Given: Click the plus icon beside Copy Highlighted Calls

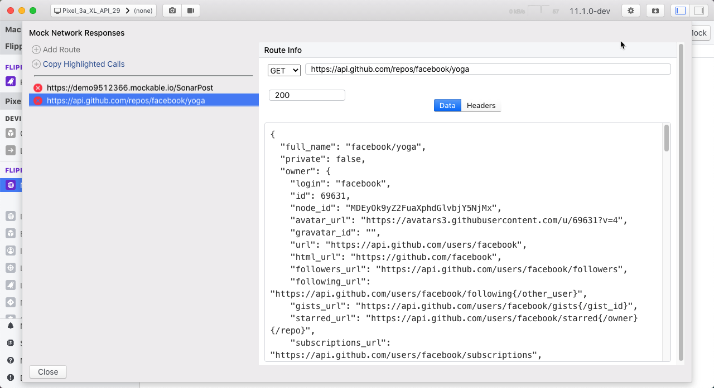Looking at the screenshot, I should [x=36, y=64].
